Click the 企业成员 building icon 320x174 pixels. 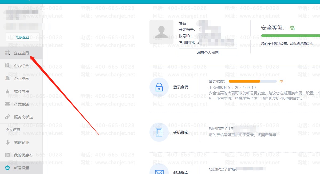coord(7,78)
